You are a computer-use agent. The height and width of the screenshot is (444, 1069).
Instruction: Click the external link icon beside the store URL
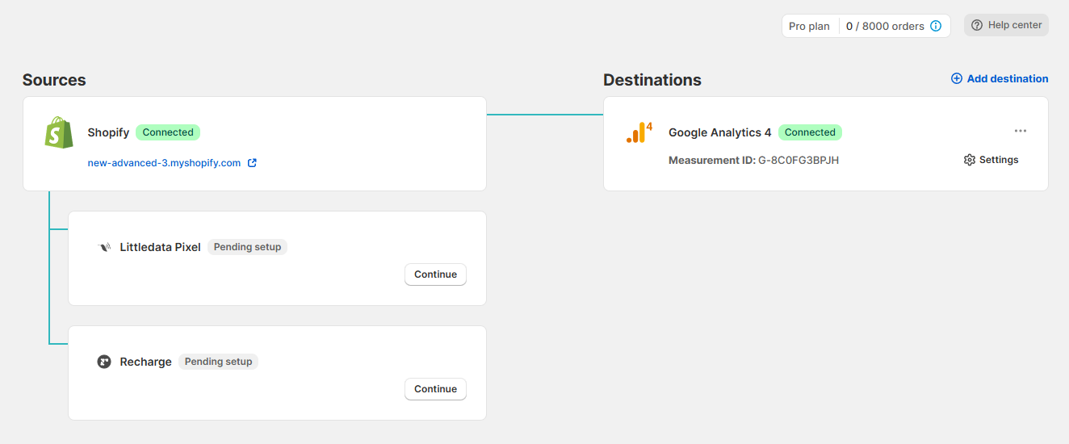[252, 163]
